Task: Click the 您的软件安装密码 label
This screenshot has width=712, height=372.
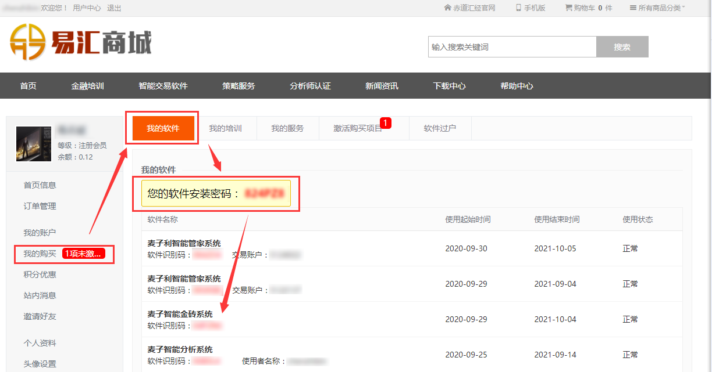Action: [x=194, y=194]
